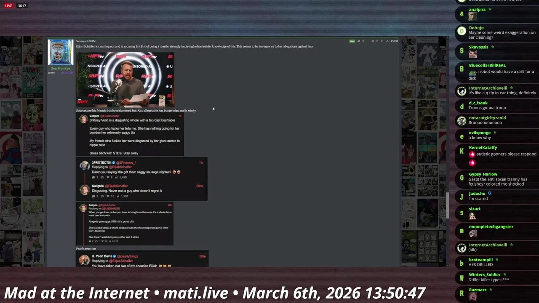This screenshot has height=303, width=539.
Task: Click the star badge next to analpiss
Action: coord(490,9)
